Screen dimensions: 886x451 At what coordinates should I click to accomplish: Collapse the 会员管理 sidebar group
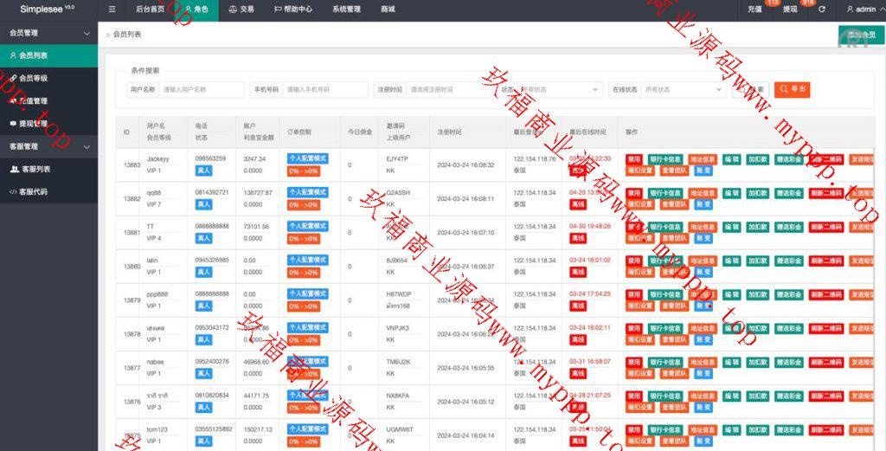(x=86, y=33)
